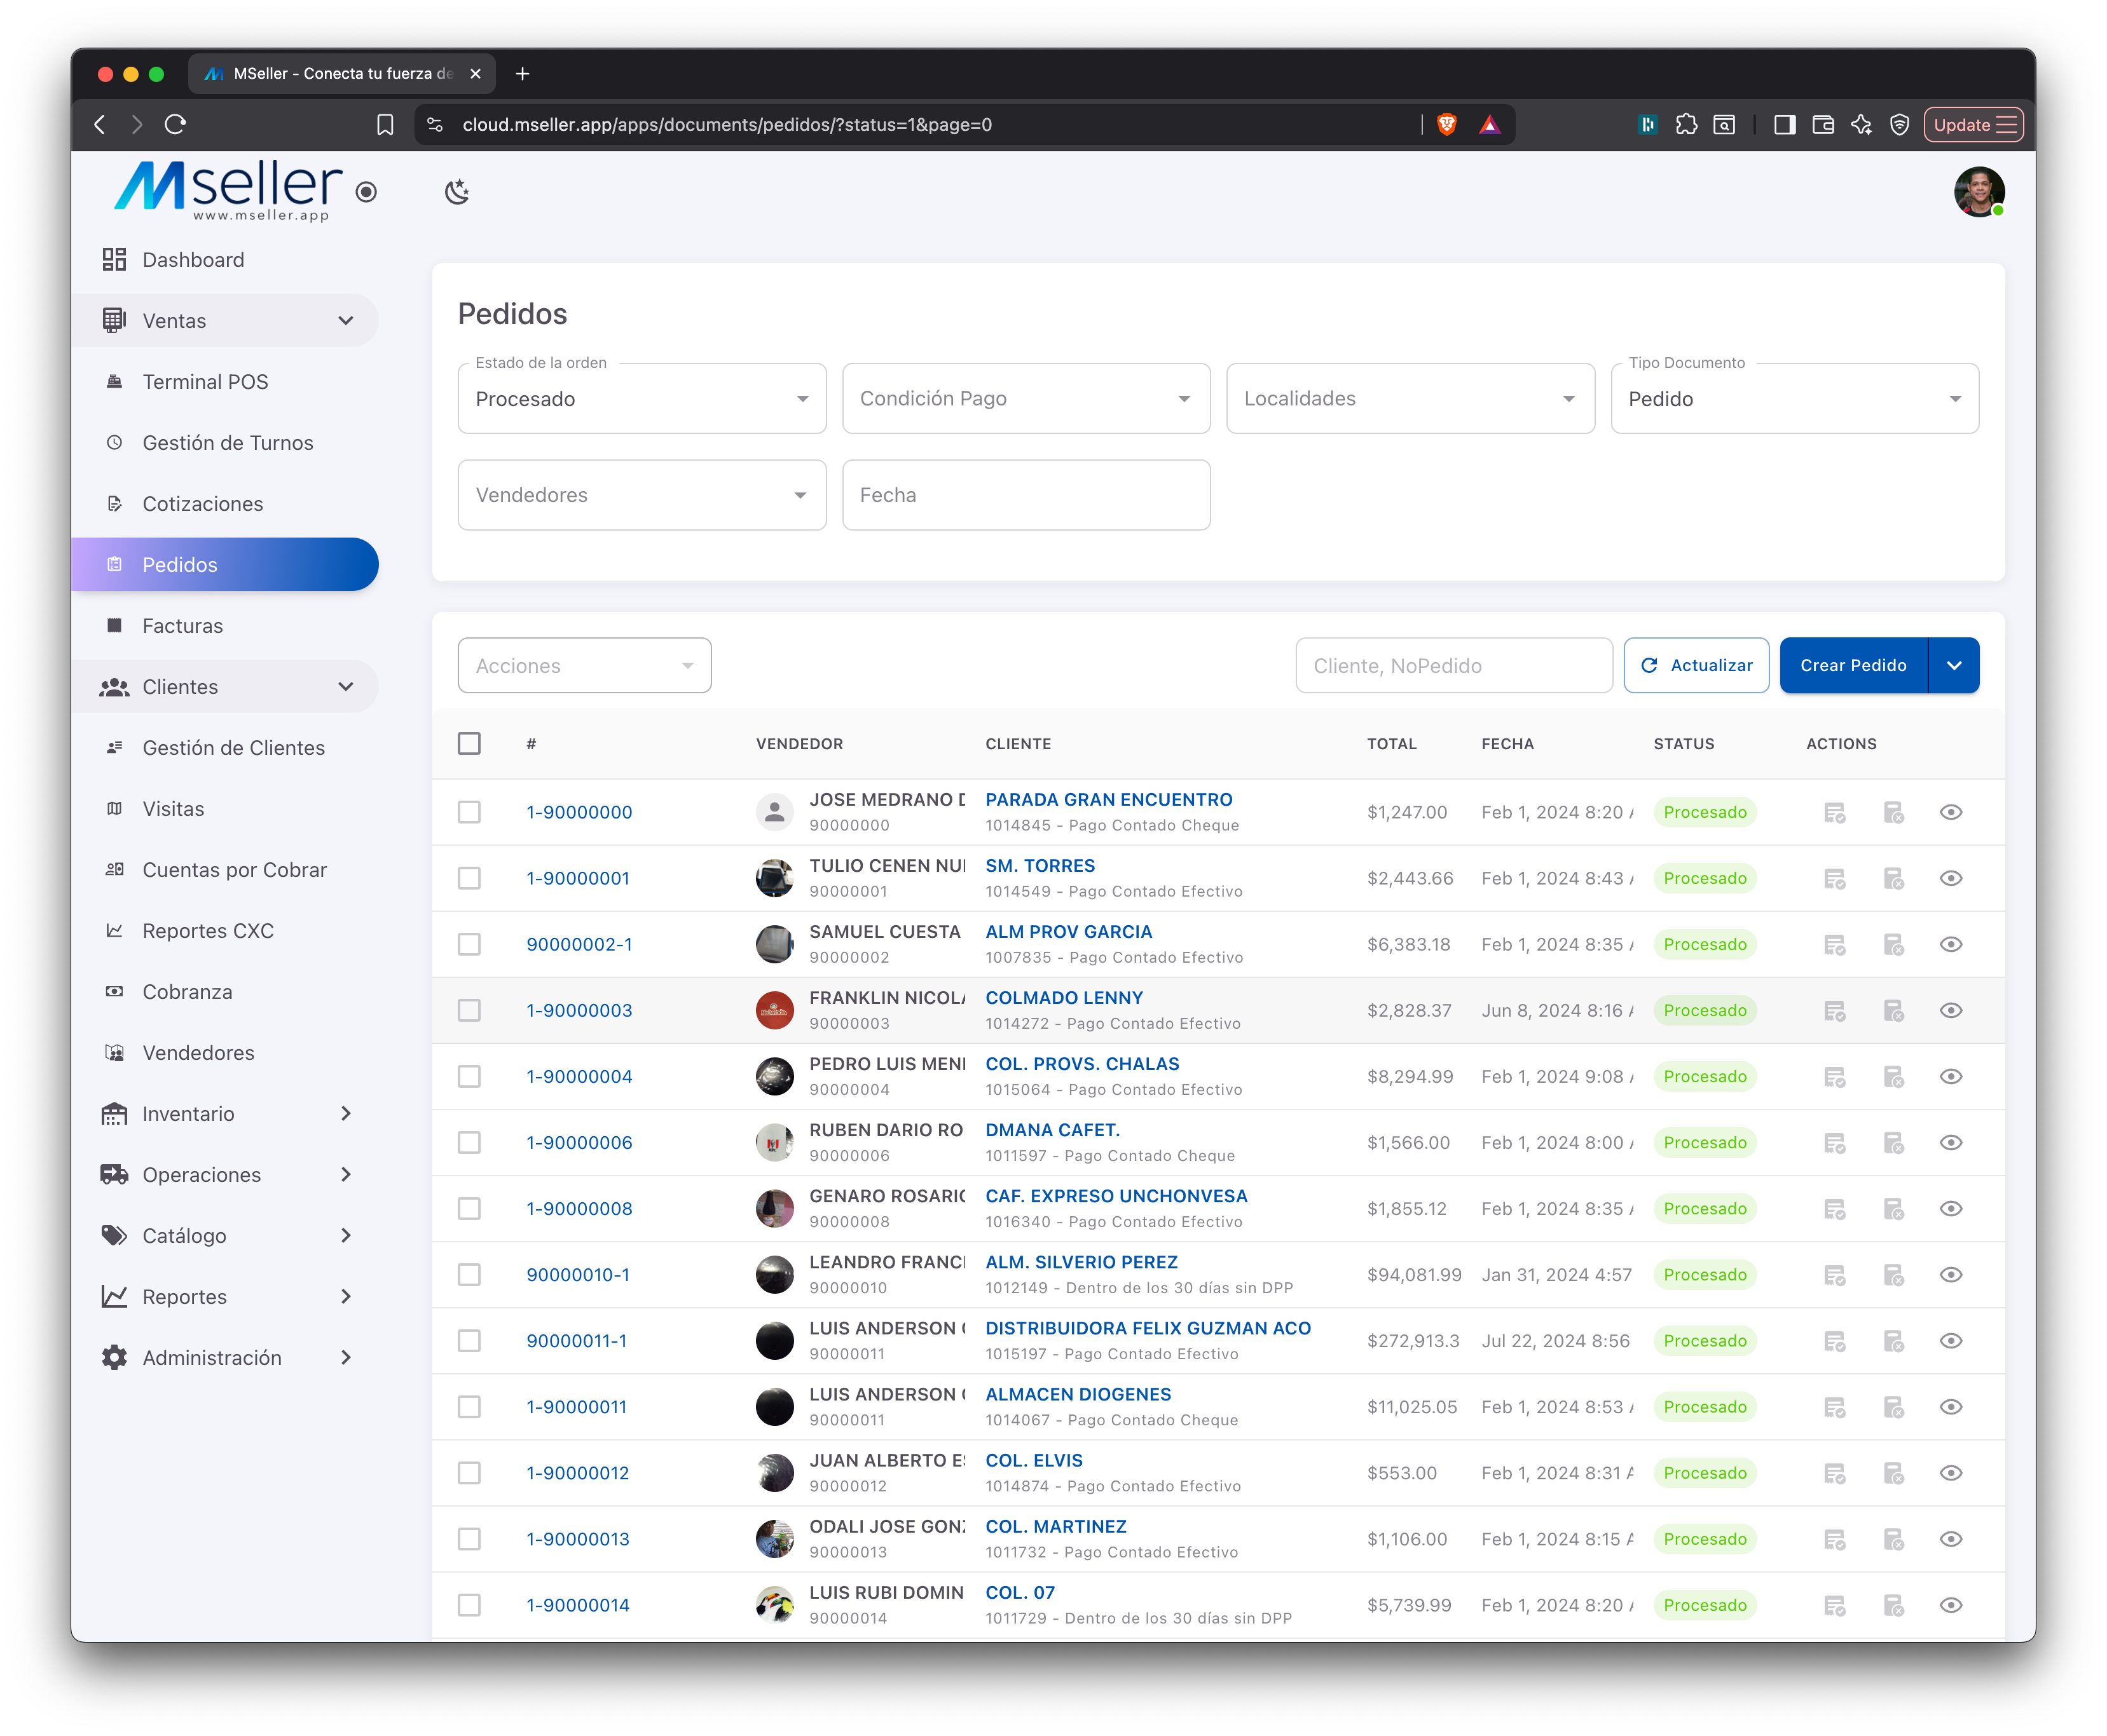Open the Estado de la orden dropdown
Viewport: 2107px width, 1736px height.
(642, 398)
